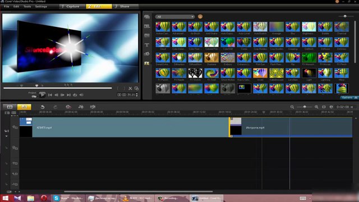Open the Instant Project library
359x202 pixels.
pos(147,26)
